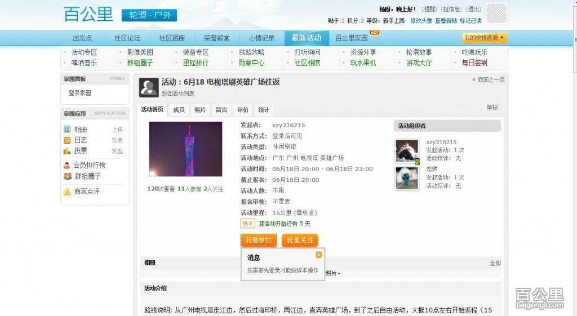Screen dimensions: 577x316
Task: Click 发表 next to 日志
Action: 117,140
